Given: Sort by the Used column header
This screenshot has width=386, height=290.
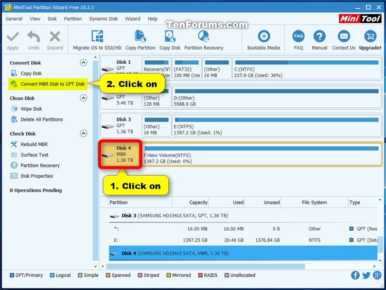Looking at the screenshot, I should [x=226, y=202].
